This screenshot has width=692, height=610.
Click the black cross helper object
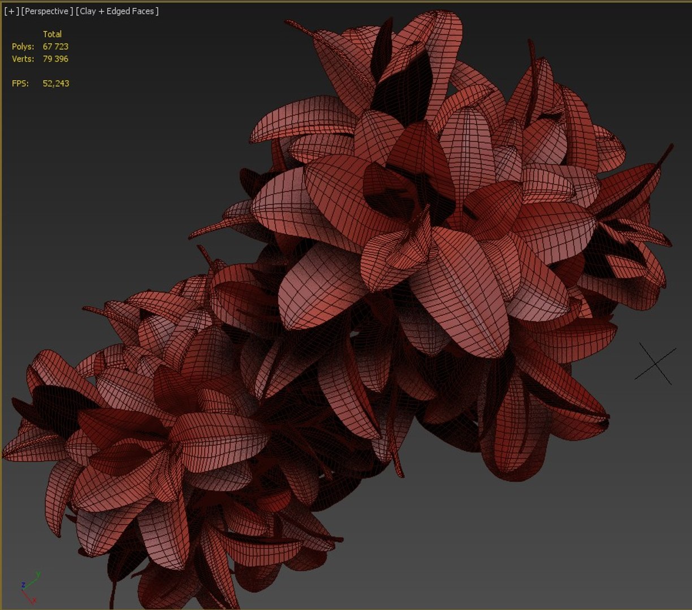[x=655, y=363]
